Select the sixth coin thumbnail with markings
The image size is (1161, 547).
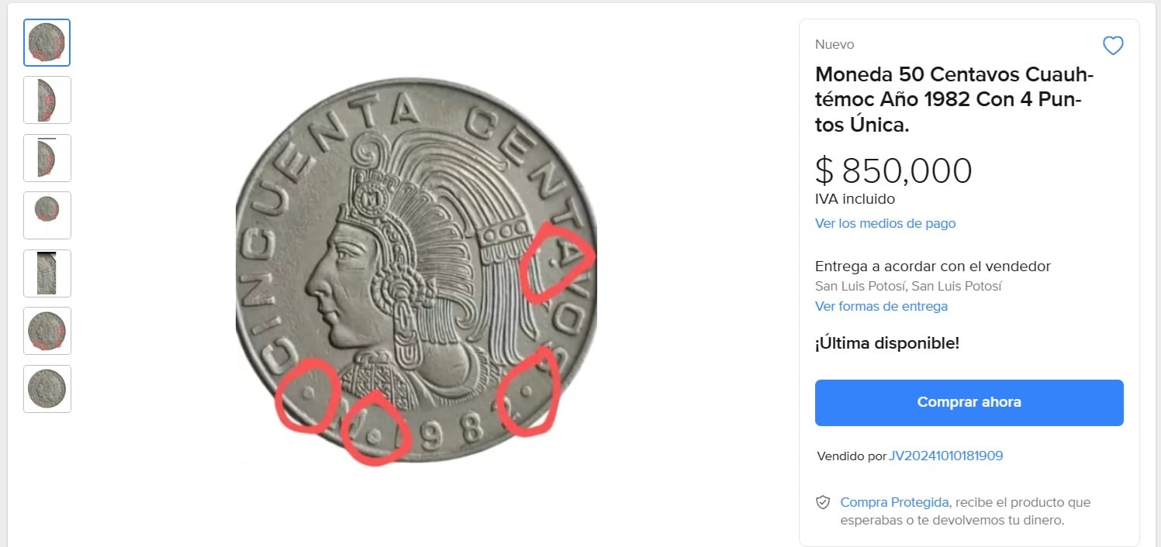tap(47, 331)
